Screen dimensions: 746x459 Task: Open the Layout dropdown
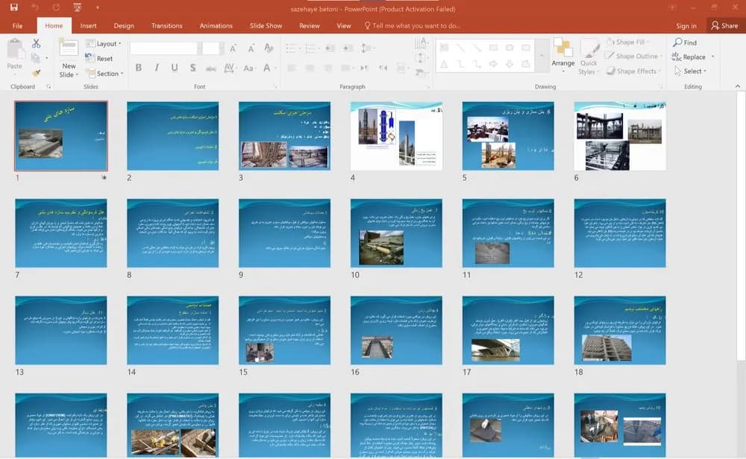(x=103, y=44)
